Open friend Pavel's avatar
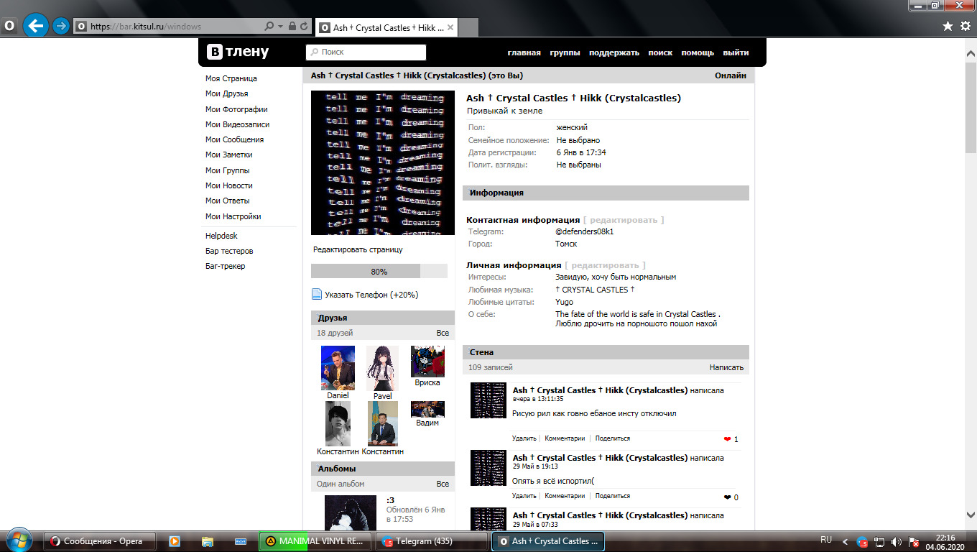This screenshot has height=552, width=977. [382, 368]
